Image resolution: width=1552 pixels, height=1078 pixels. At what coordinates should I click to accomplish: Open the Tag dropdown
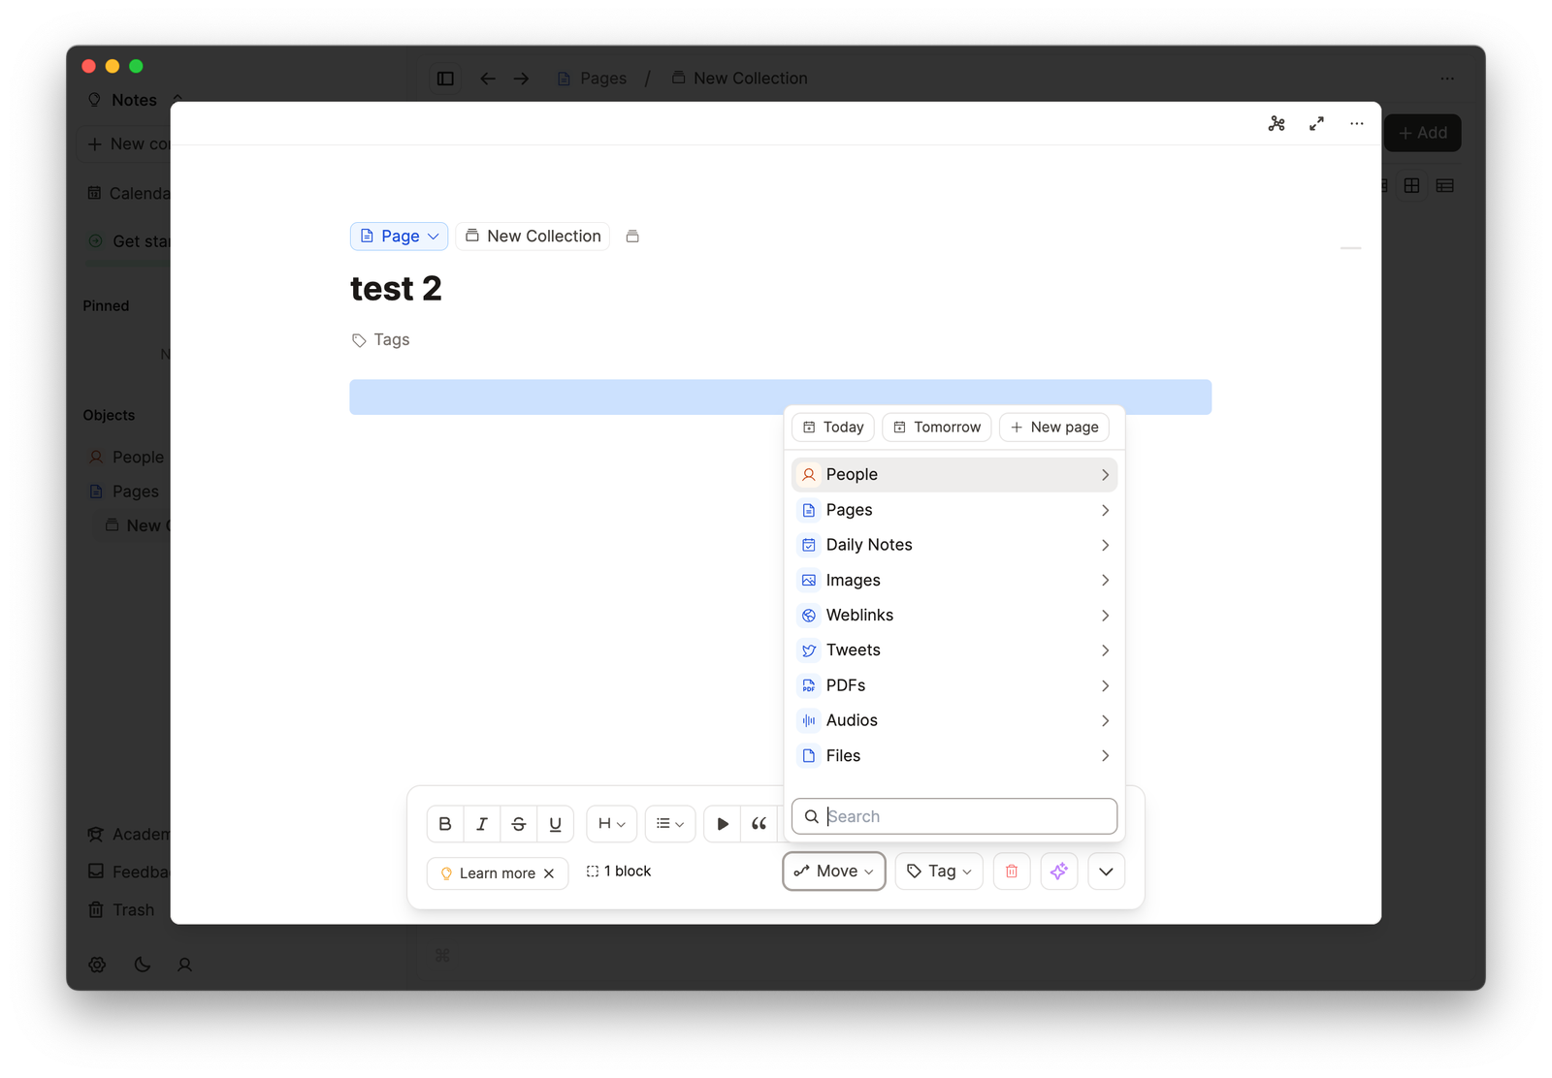click(x=939, y=872)
